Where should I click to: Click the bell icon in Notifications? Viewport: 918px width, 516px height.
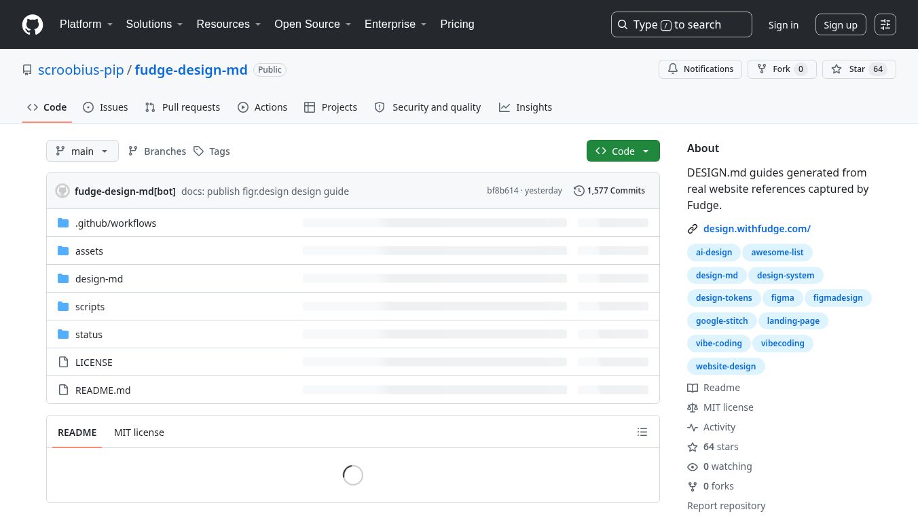tap(673, 69)
